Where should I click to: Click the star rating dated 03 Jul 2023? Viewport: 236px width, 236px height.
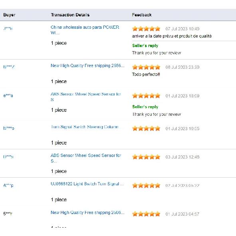coord(146,157)
